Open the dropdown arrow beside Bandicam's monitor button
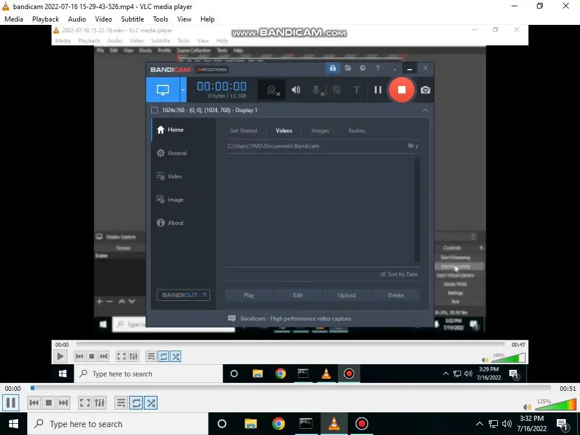 tap(183, 90)
